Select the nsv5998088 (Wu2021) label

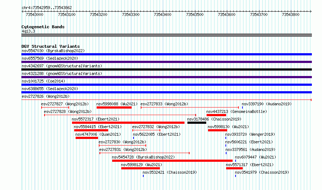[117, 104]
